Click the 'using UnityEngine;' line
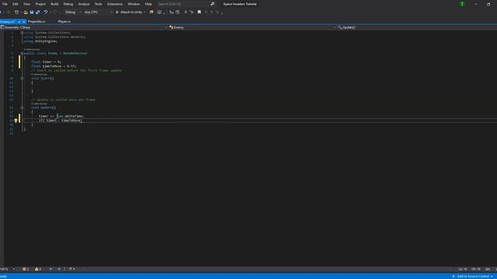 pos(40,41)
